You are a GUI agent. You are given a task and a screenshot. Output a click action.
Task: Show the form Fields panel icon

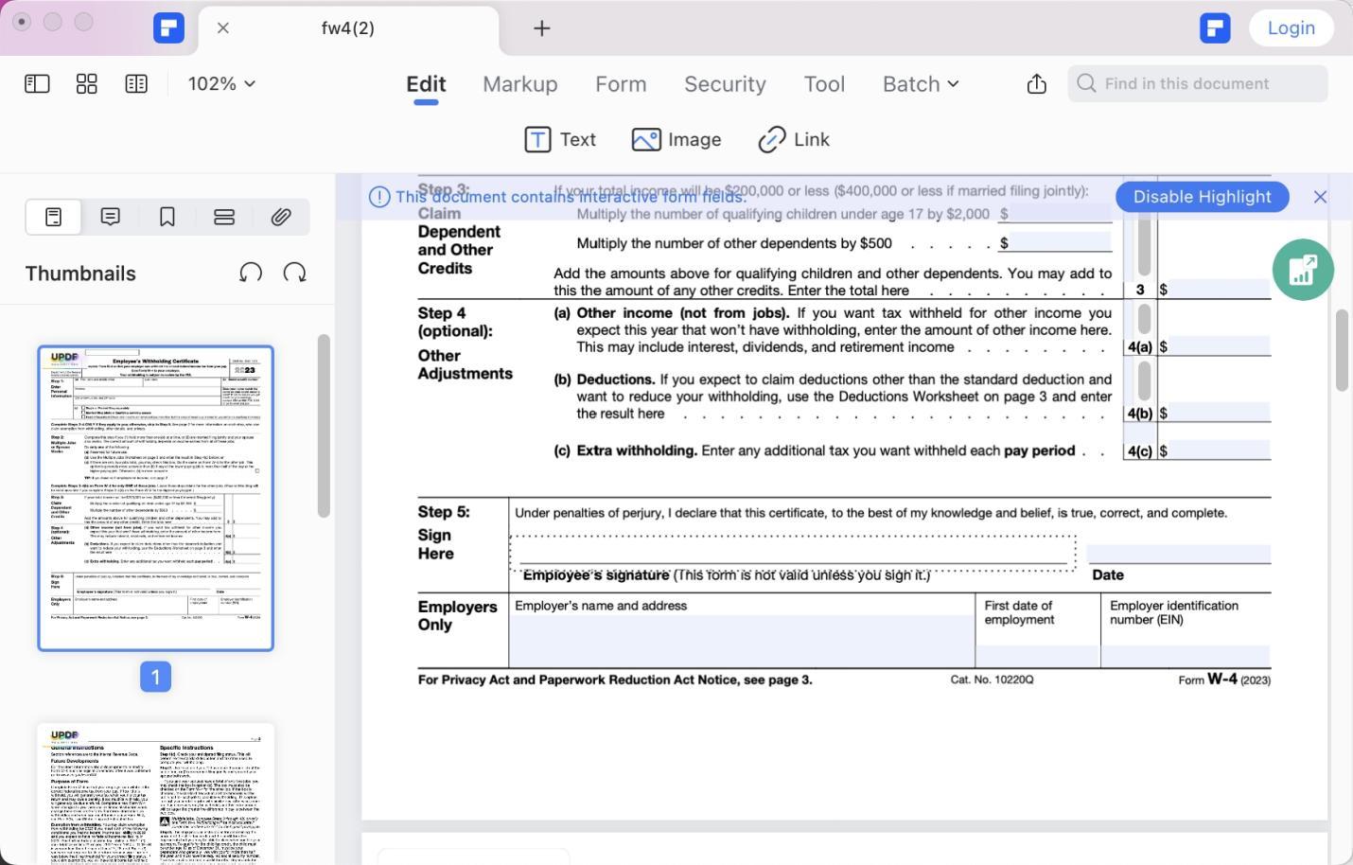(224, 217)
